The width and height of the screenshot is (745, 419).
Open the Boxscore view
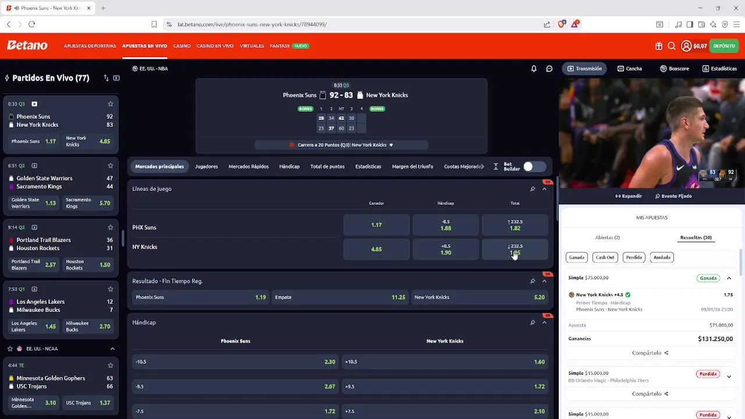coord(674,69)
